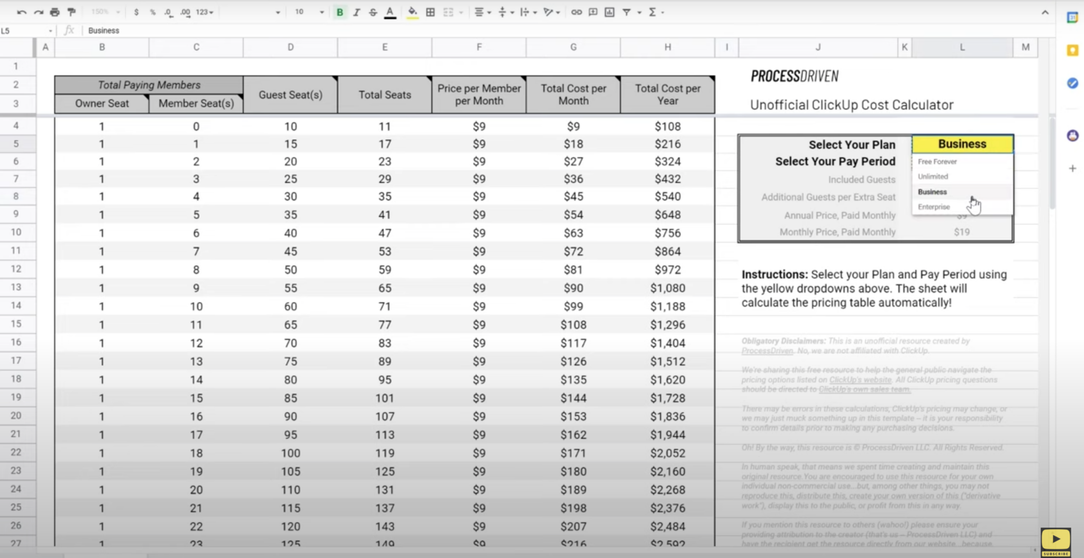
Task: Toggle Italic formatting
Action: [356, 12]
